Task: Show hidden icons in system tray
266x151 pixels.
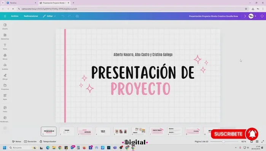Action: (236, 148)
